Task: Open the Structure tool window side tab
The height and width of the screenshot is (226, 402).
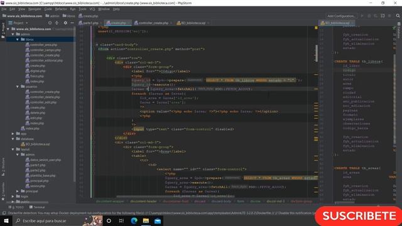Action: click(3, 166)
